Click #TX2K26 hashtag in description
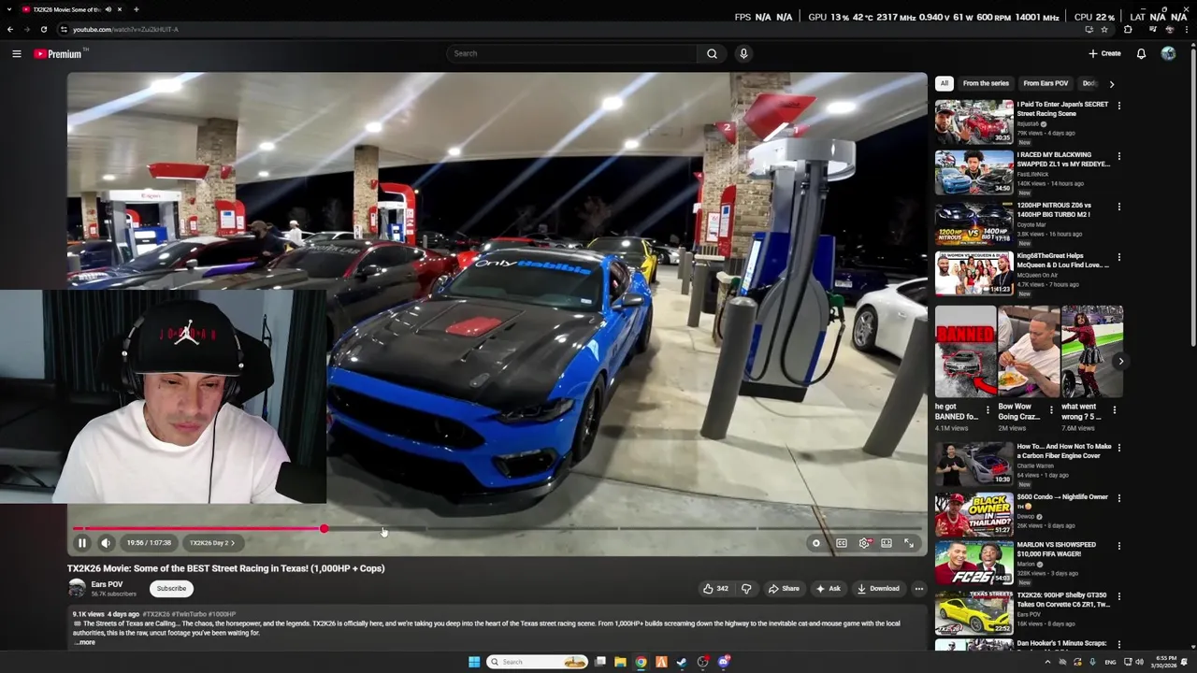The image size is (1197, 673). (x=156, y=614)
